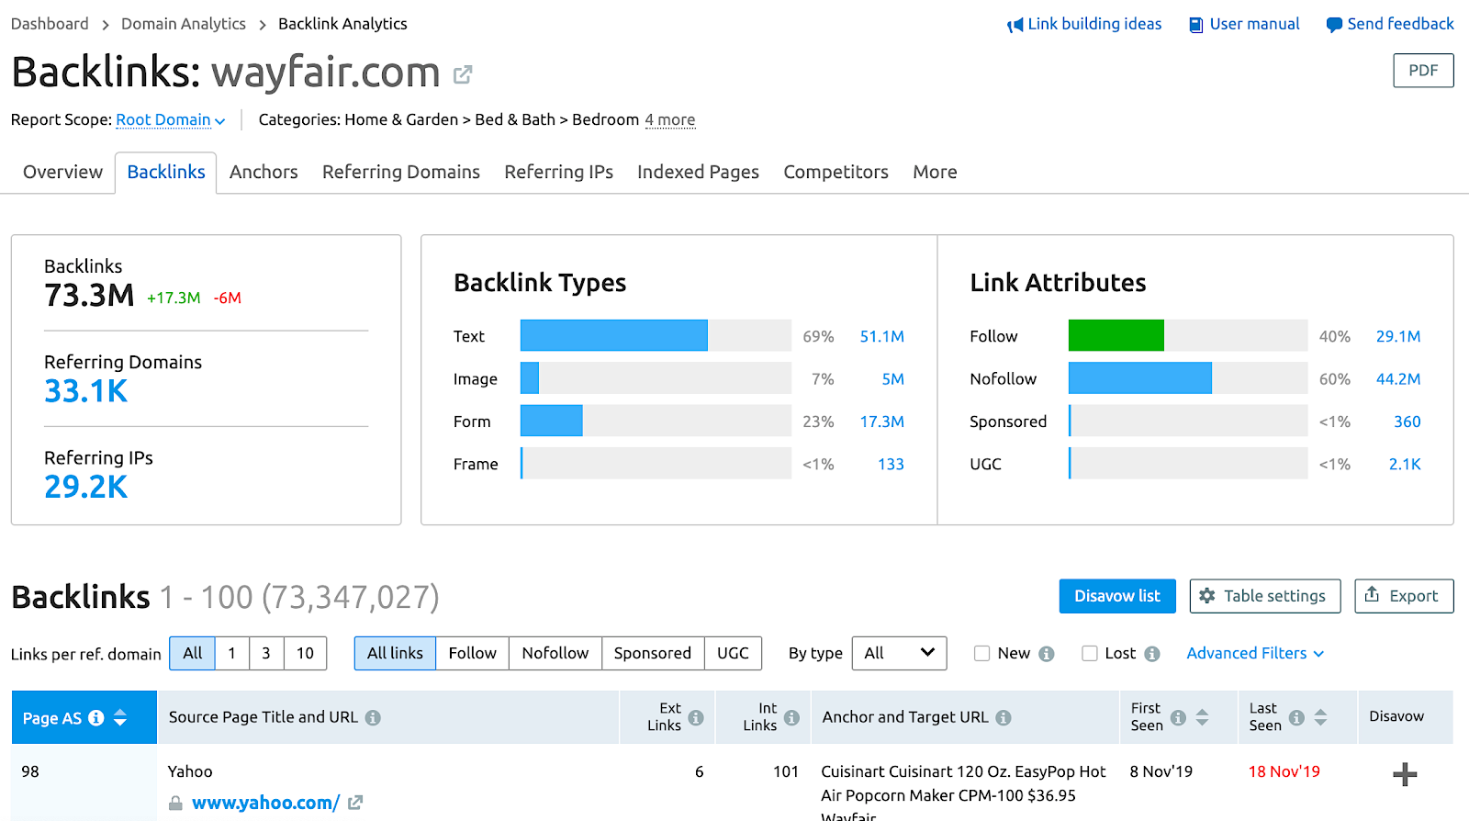Screen dimensions: 1469x821
Task: Switch to the Indexed Pages tab
Action: coord(698,172)
